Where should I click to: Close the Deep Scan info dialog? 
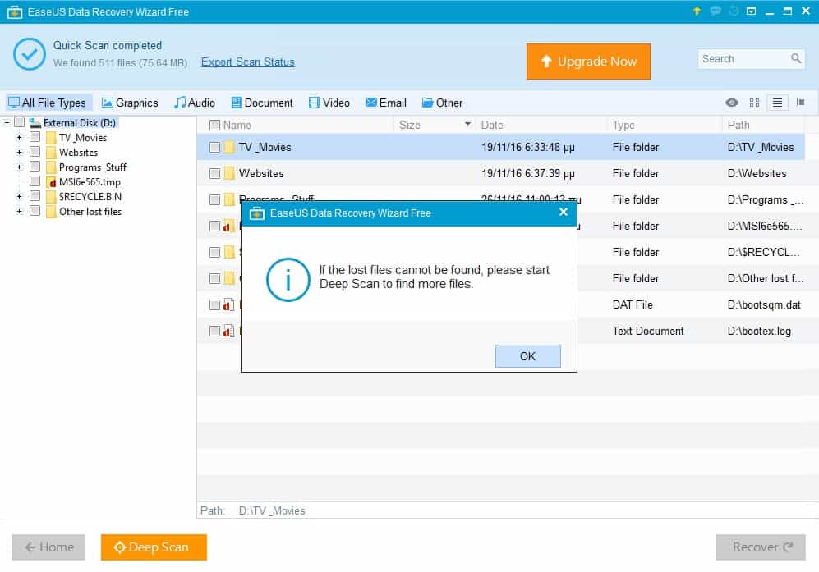(563, 212)
